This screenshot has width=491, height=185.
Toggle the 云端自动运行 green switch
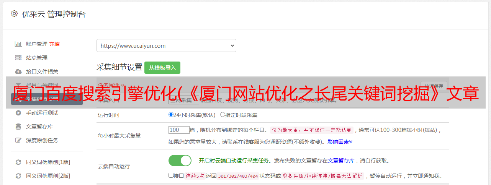click(180, 161)
